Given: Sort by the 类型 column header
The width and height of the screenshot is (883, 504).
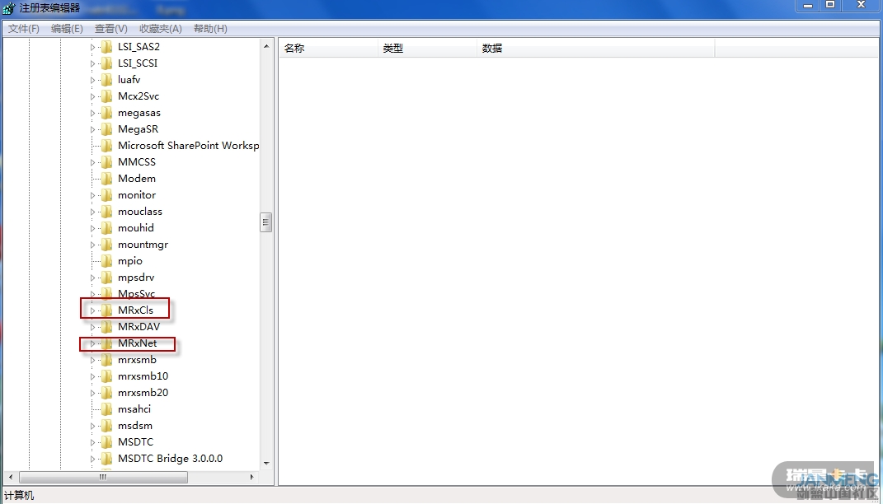Looking at the screenshot, I should (x=427, y=49).
